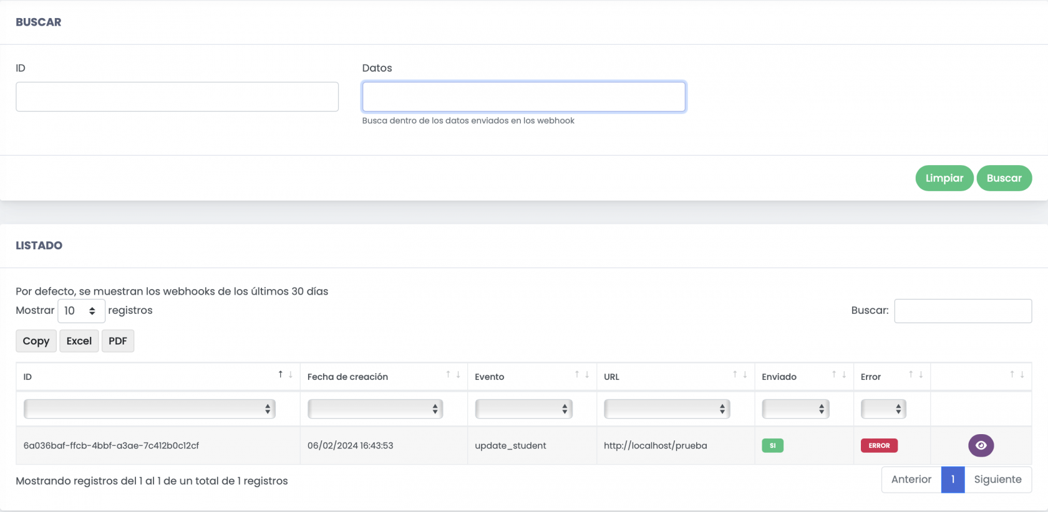The height and width of the screenshot is (512, 1048).
Task: Sort the last unnamed actions column
Action: [x=1017, y=375]
